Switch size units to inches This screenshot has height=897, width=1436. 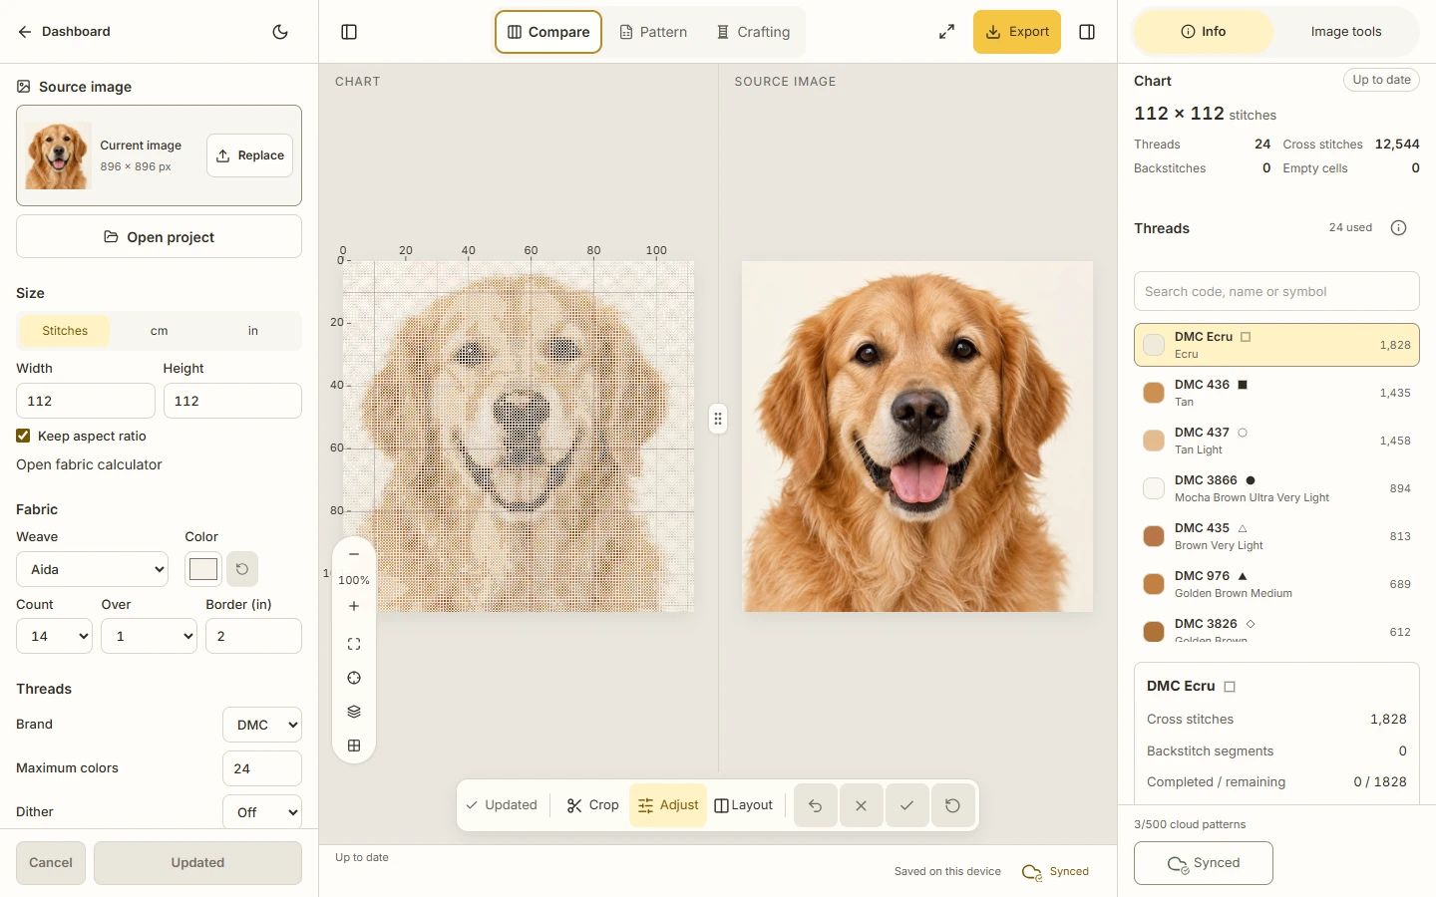click(x=253, y=331)
